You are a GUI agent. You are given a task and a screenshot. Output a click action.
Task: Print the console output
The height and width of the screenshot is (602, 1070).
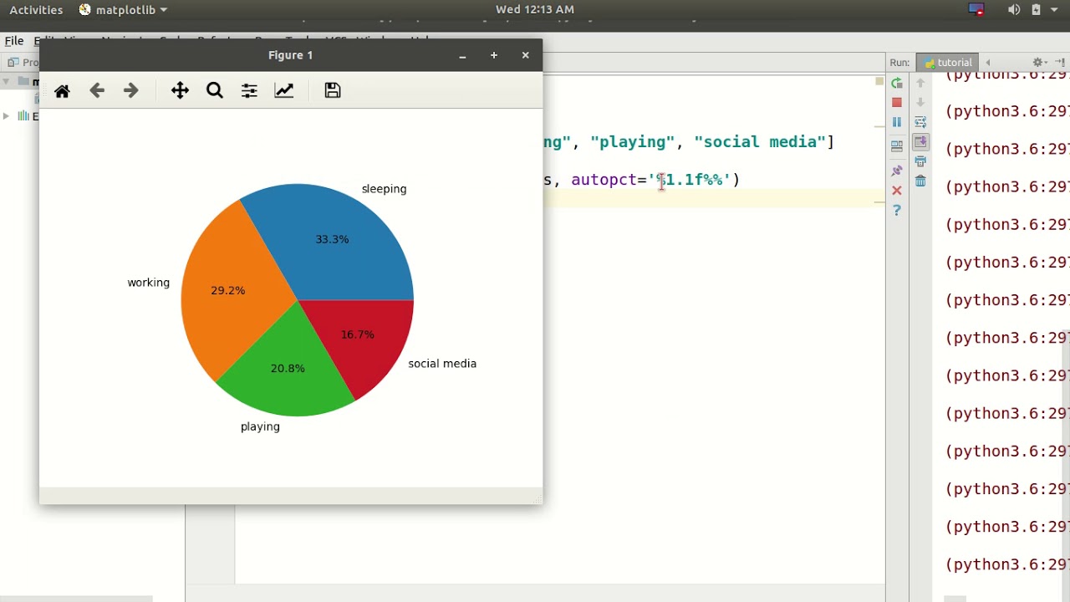point(920,161)
